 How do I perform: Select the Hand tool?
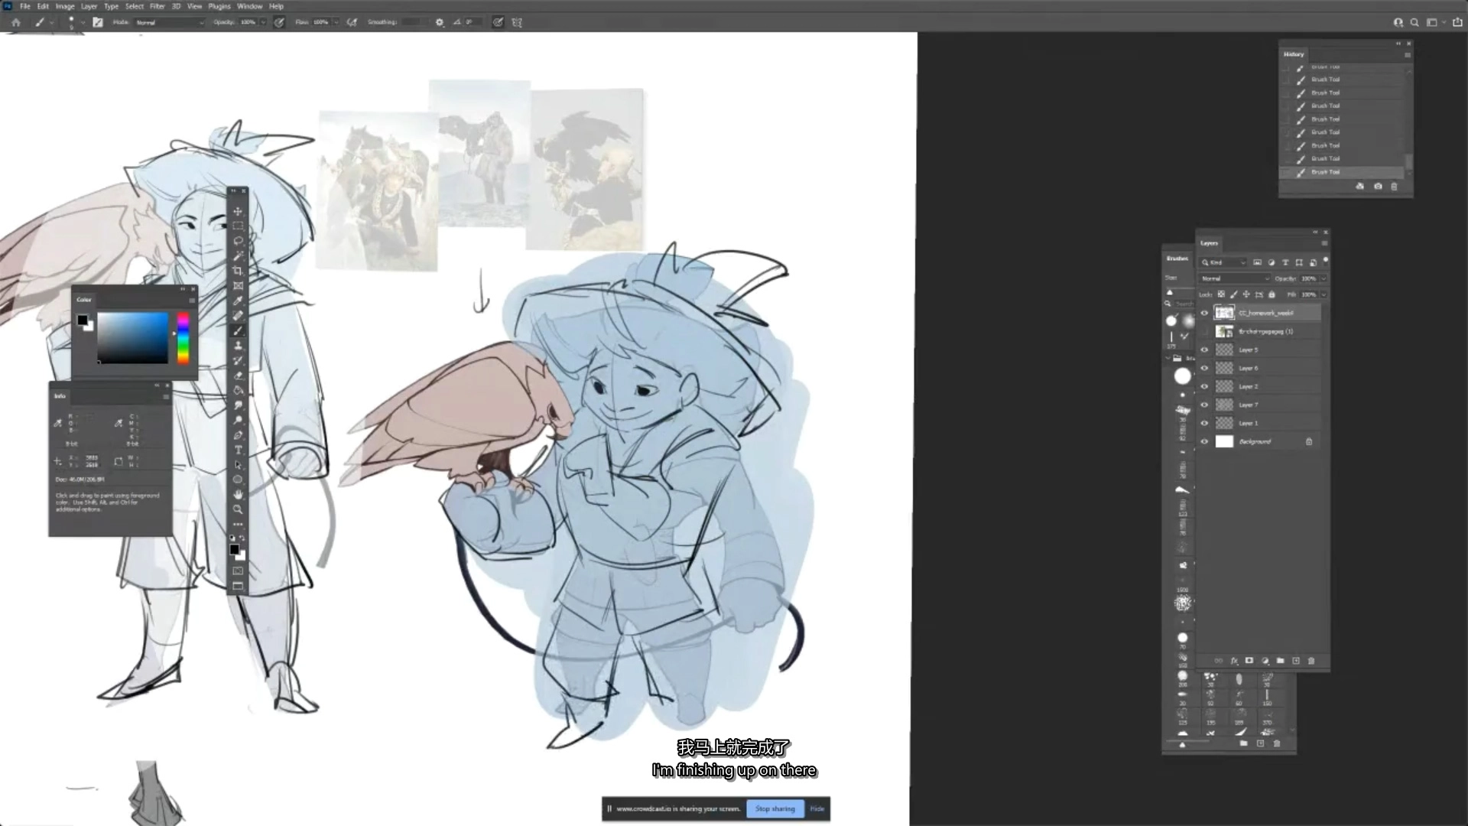click(238, 495)
